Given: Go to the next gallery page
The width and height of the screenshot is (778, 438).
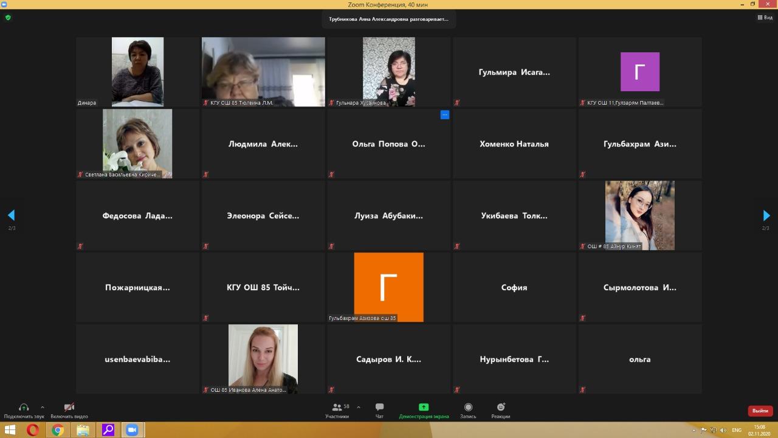Looking at the screenshot, I should coord(766,215).
